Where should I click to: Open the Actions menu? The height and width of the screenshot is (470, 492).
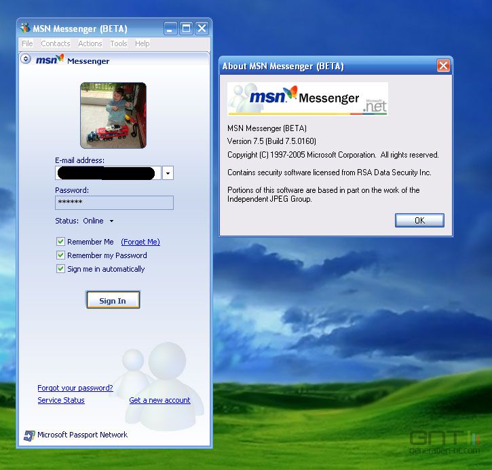click(x=90, y=43)
